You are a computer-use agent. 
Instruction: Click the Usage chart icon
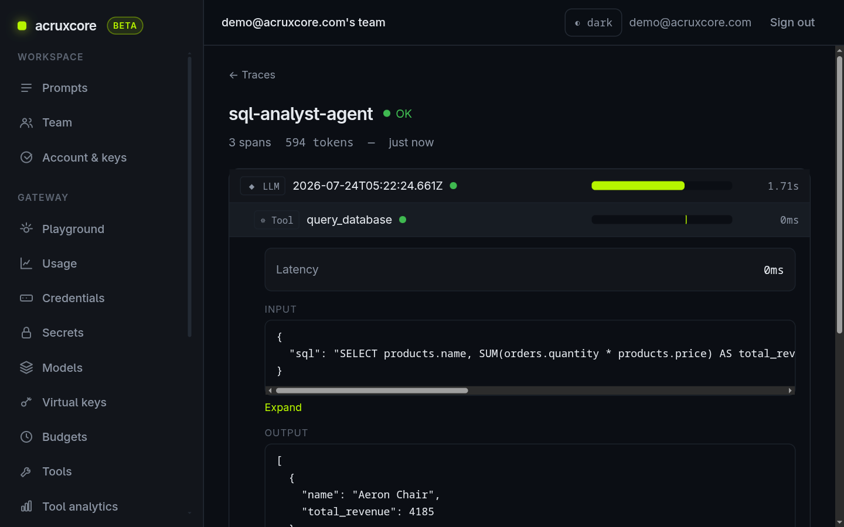coord(26,263)
